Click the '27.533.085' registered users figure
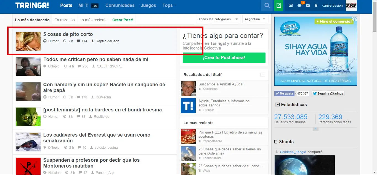This screenshot has height=175, width=377. (291, 117)
